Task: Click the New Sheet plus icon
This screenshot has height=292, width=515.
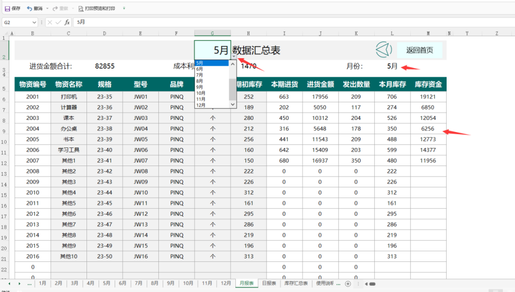Action: [348, 284]
